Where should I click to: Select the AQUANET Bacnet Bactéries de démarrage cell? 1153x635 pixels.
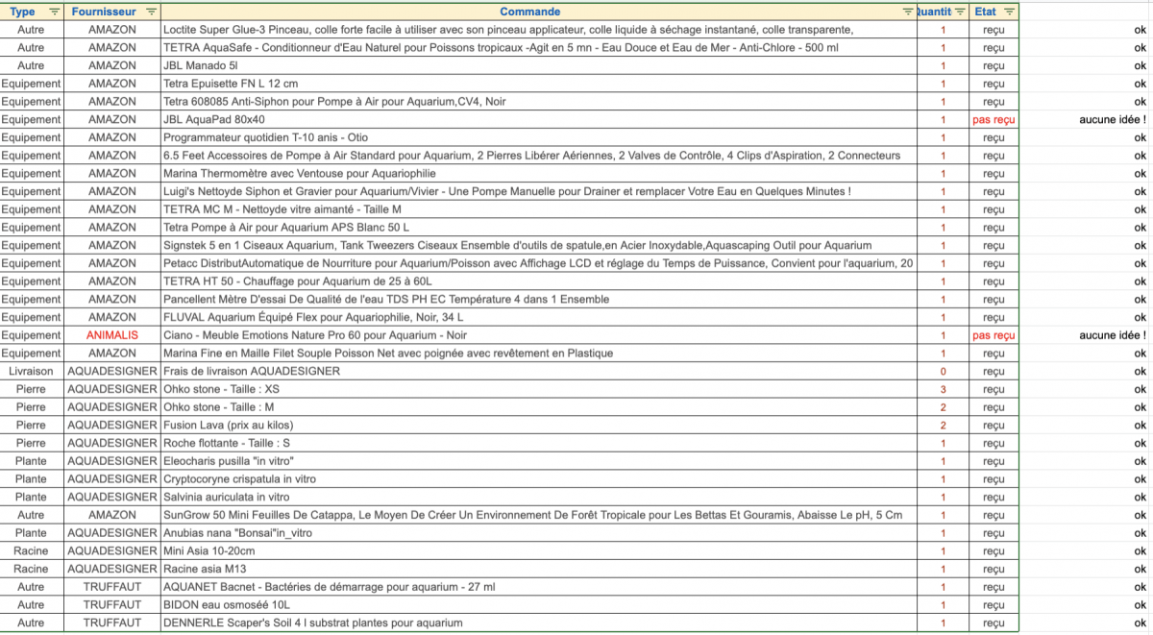coord(539,586)
